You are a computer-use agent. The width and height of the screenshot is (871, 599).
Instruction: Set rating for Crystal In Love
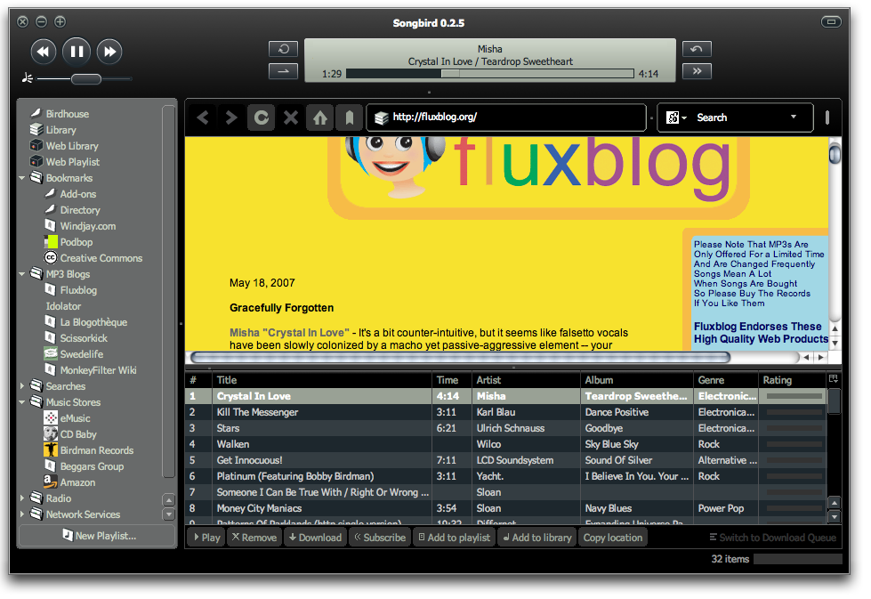click(794, 397)
